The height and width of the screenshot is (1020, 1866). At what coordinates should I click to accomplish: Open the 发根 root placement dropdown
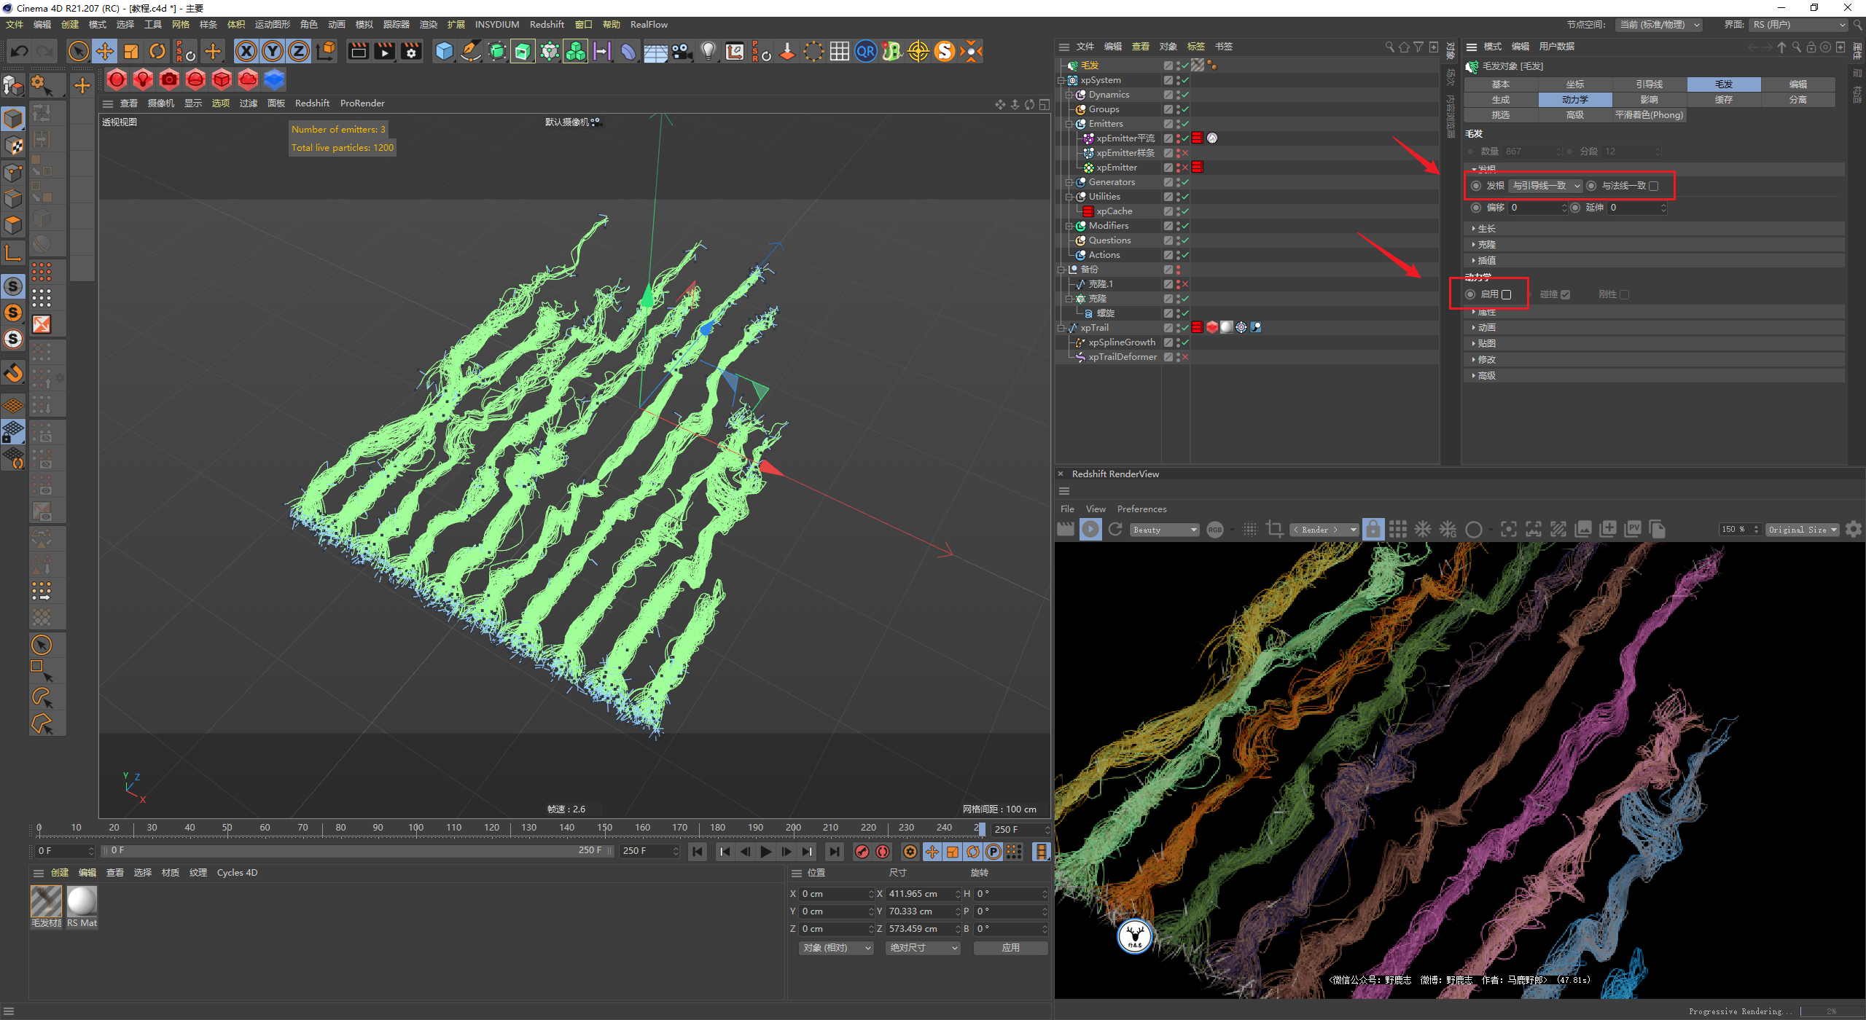pyautogui.click(x=1545, y=186)
